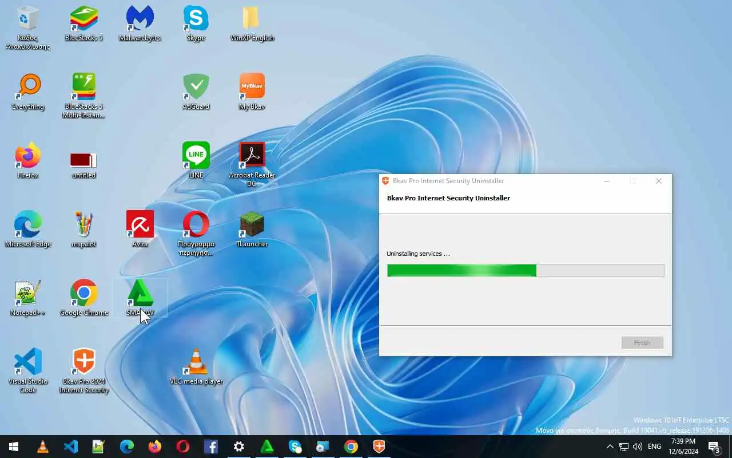Switch to SMADAV in the taskbar
732x458 pixels.
[267, 447]
